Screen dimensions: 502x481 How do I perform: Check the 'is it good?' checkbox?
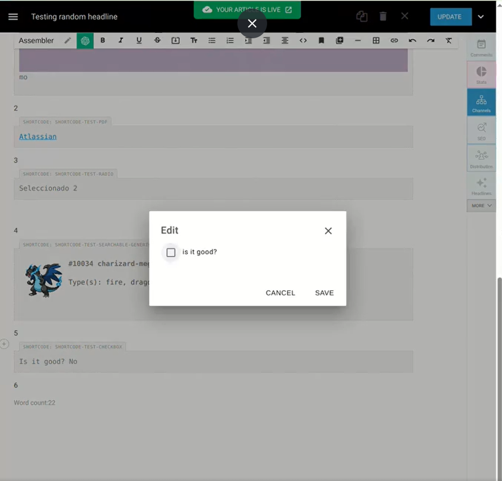171,252
